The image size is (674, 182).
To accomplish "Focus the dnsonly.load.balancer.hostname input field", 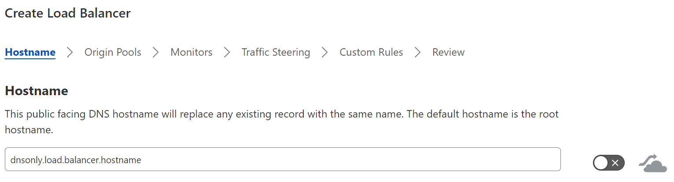I will coord(283,160).
